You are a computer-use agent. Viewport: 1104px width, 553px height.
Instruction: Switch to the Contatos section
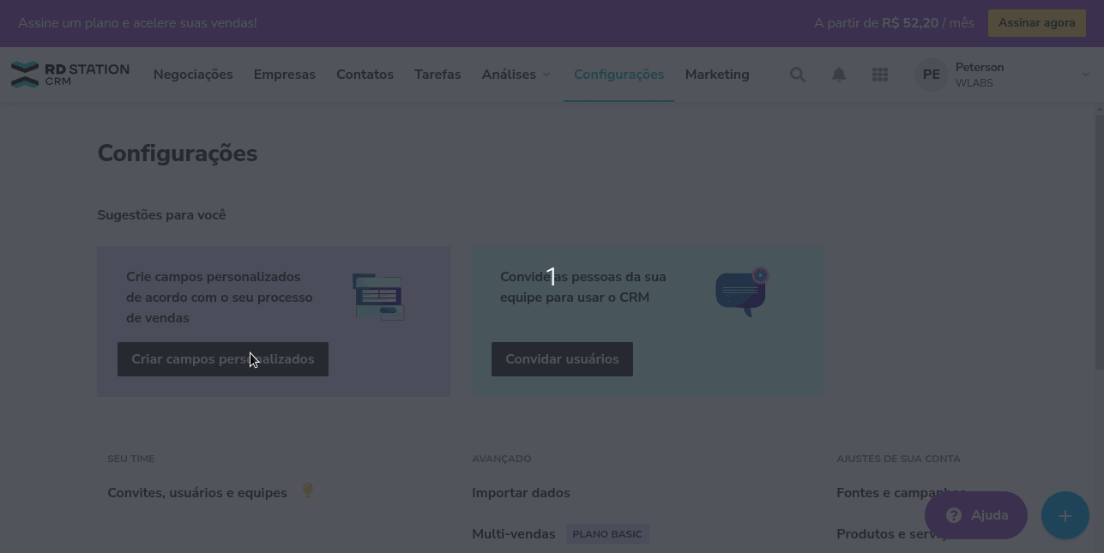[365, 75]
